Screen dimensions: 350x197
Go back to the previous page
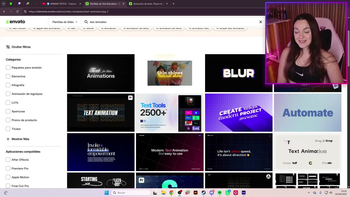4,11
